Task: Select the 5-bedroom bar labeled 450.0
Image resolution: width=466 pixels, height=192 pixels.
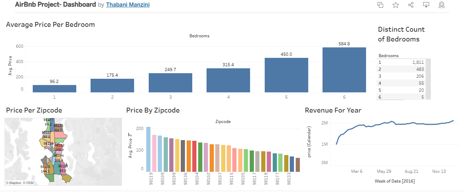Action: pos(286,75)
